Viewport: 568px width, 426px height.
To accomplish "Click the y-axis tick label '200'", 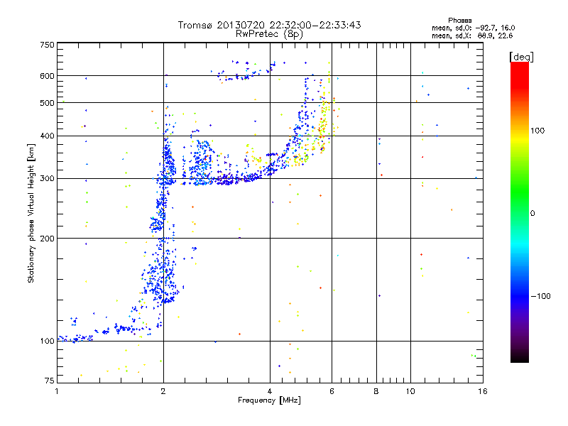I will point(47,239).
